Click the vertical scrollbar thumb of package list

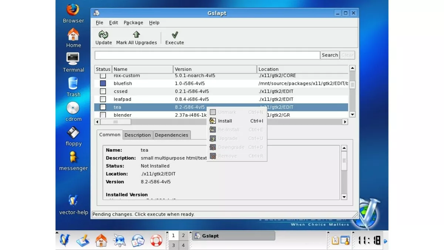click(x=352, y=84)
